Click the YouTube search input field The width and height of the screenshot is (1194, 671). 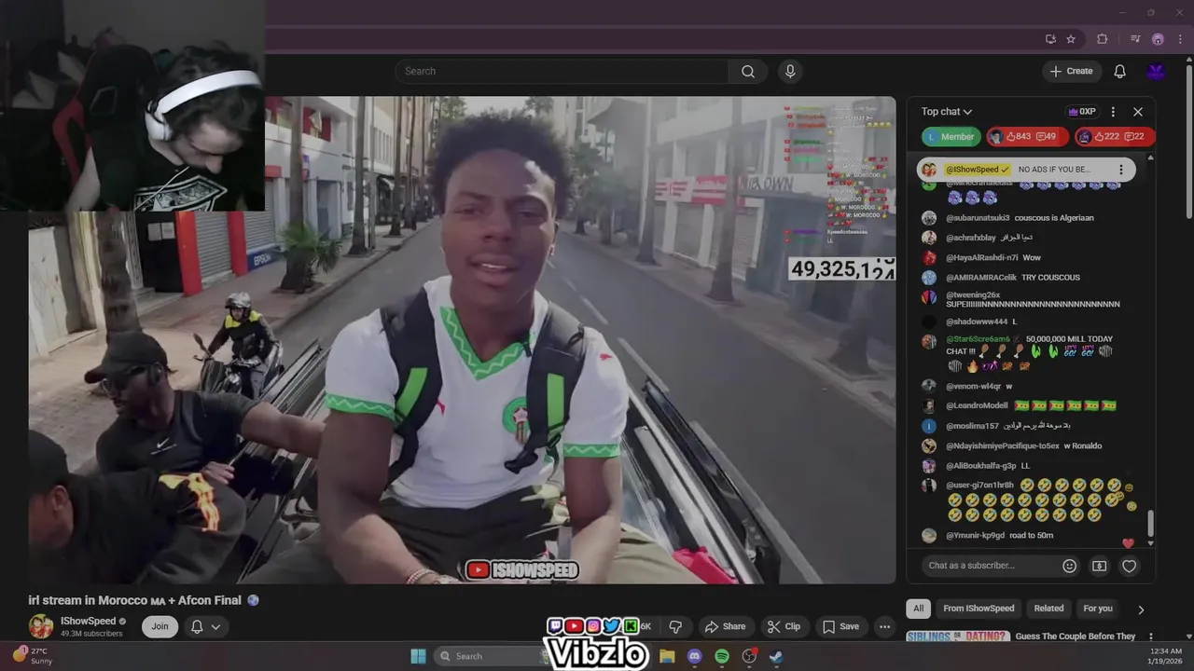[562, 71]
